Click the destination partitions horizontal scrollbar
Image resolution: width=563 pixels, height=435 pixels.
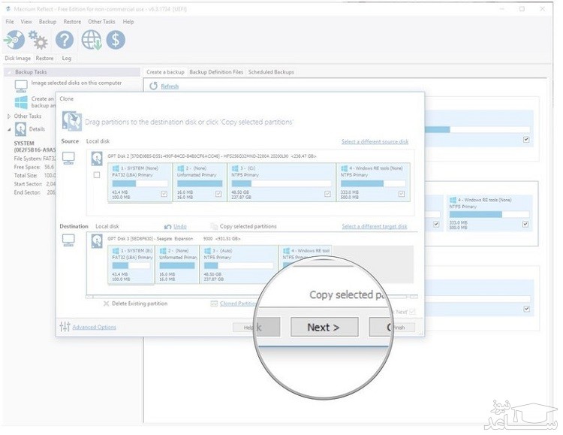click(188, 296)
